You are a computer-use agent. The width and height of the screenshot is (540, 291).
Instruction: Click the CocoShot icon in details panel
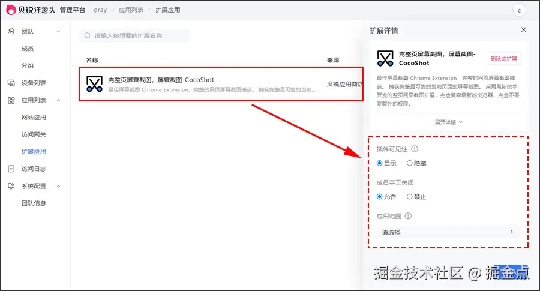point(385,58)
